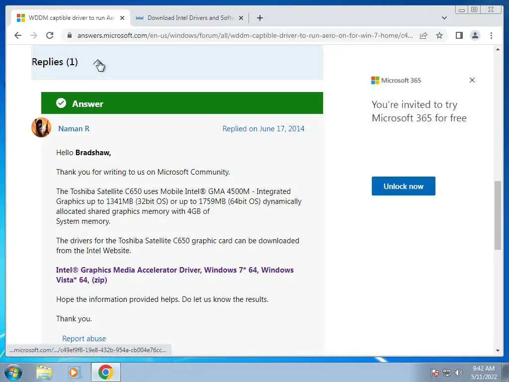509x382 pixels.
Task: Switch to the WDDM captible driver tab
Action: point(71,18)
